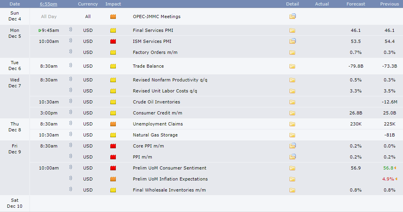Image resolution: width=403 pixels, height=212 pixels.
Task: Click red impact icon for ISM Services PMI
Action: pos(113,41)
